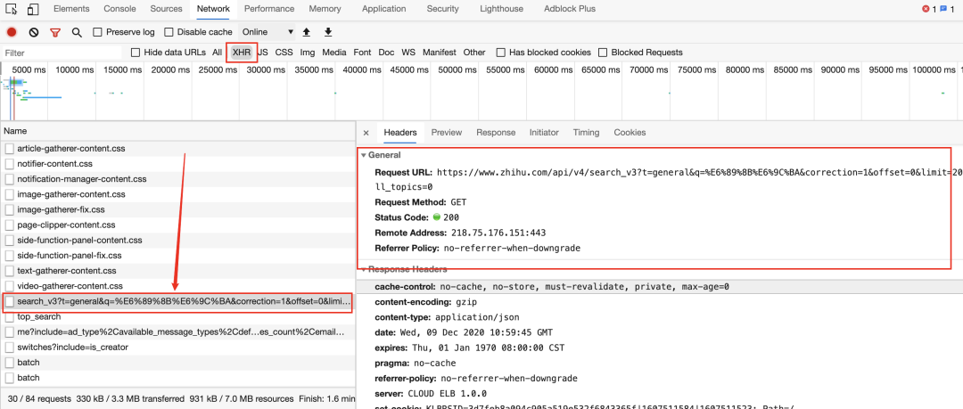Tick the Hide data URLs checkbox

tap(136, 53)
